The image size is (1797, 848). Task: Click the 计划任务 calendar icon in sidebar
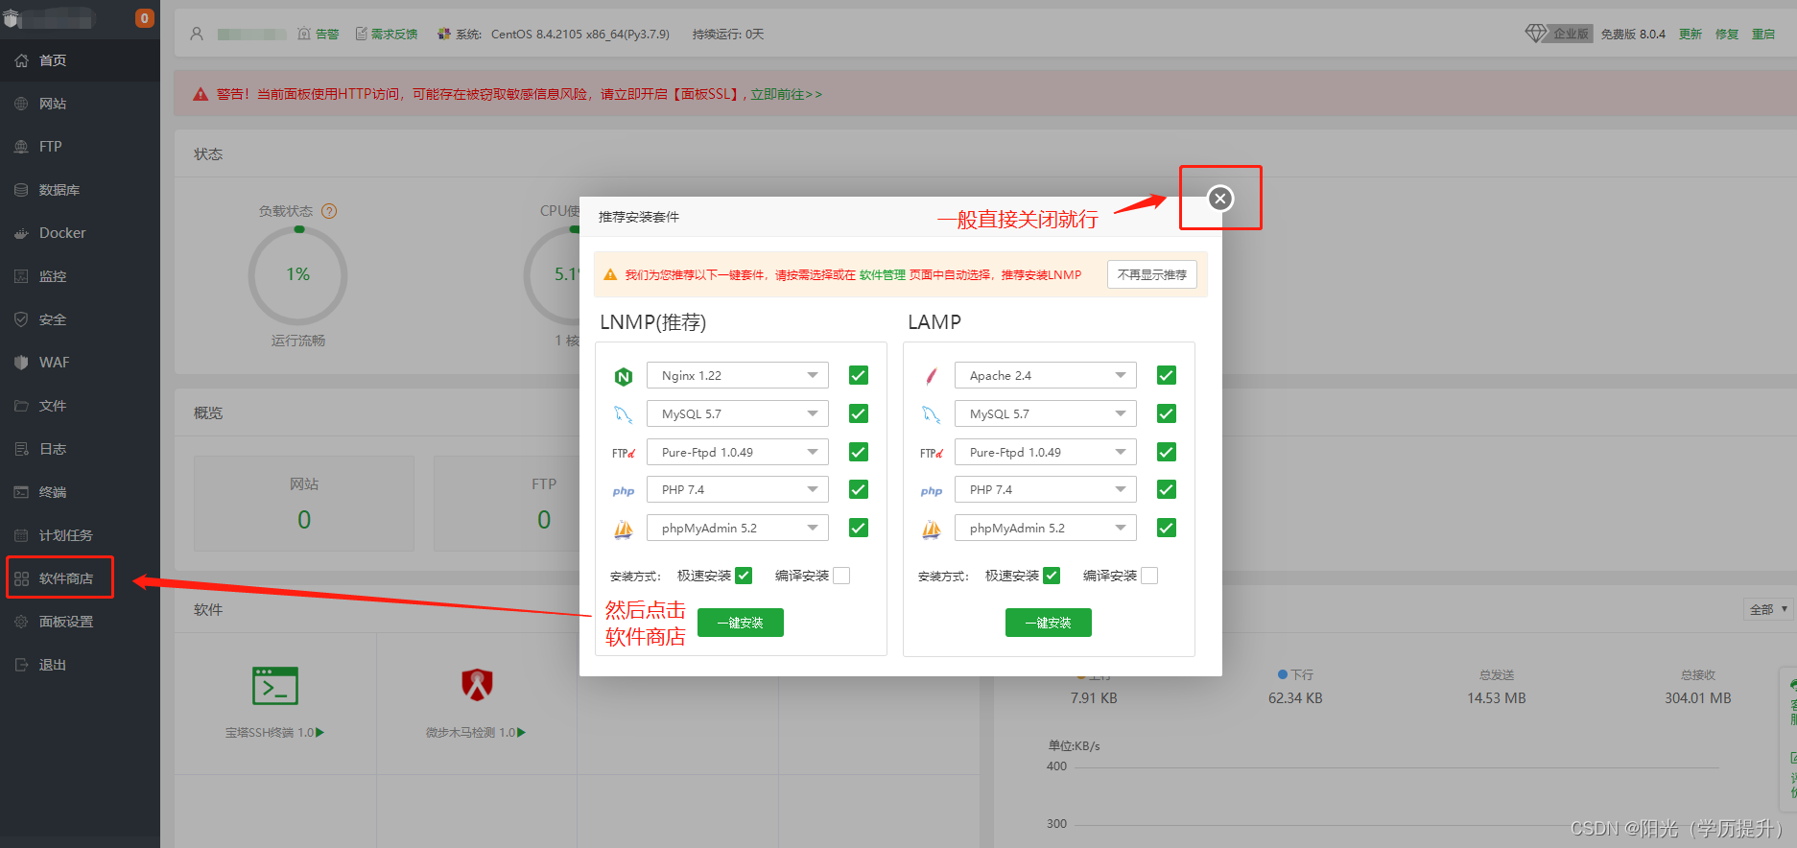21,535
